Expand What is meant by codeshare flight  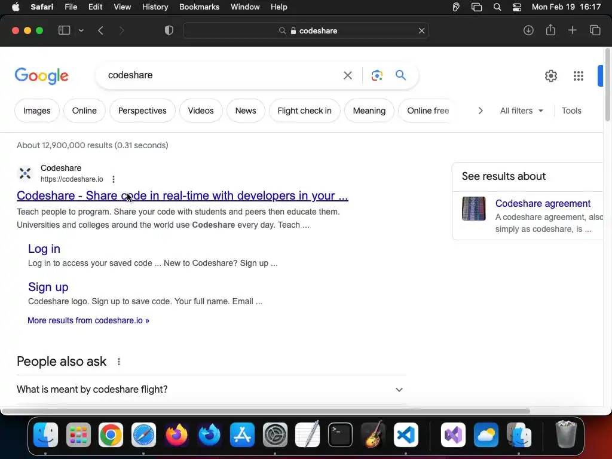[211, 390]
